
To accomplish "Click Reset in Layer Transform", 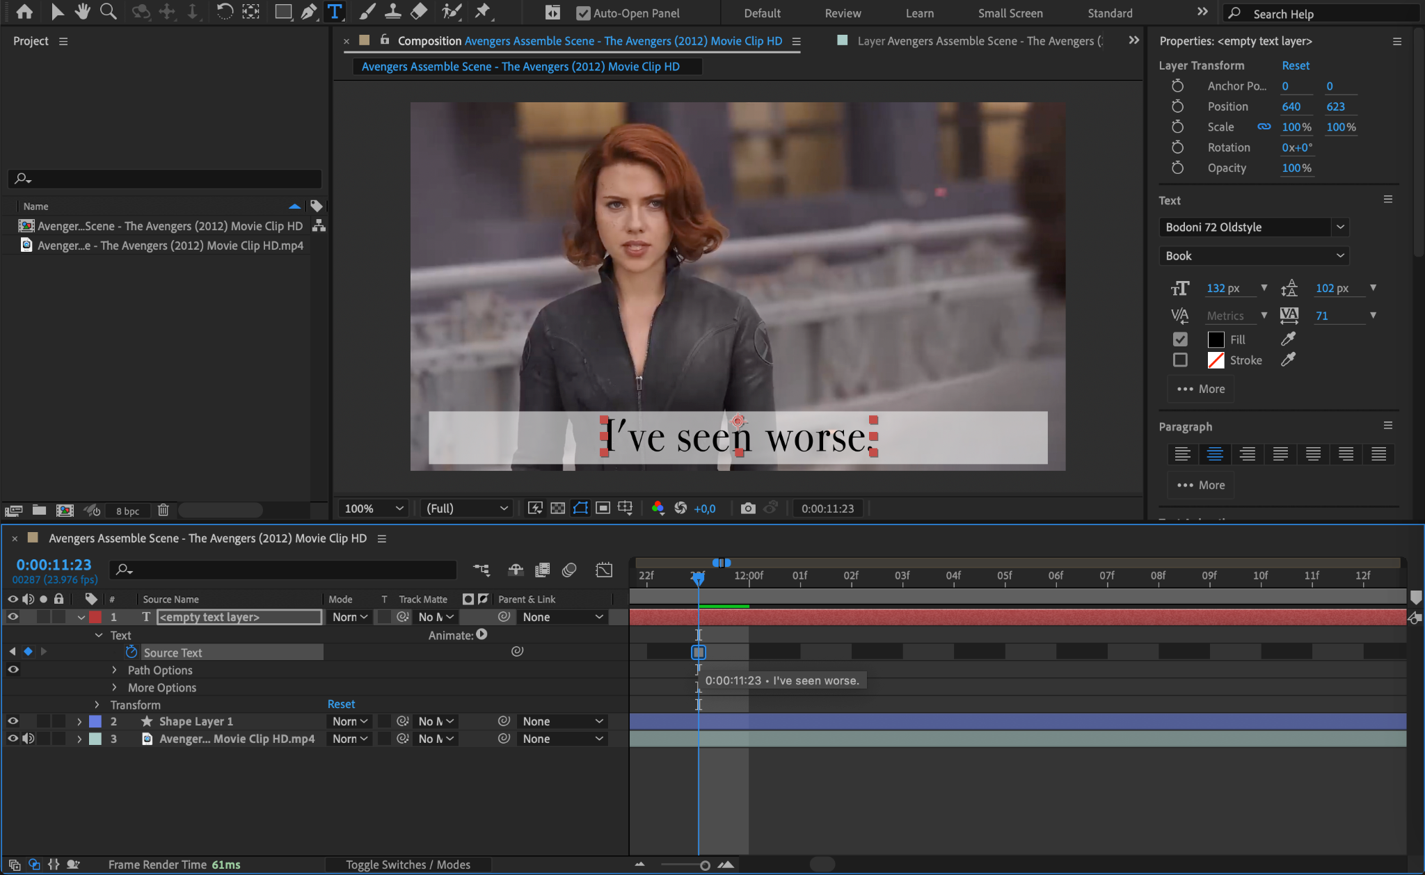I will (1295, 65).
